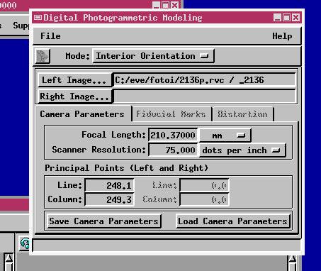The height and width of the screenshot is (271, 321).
Task: Click the right scrollbar up arrow in background window
Action: [x=293, y=258]
